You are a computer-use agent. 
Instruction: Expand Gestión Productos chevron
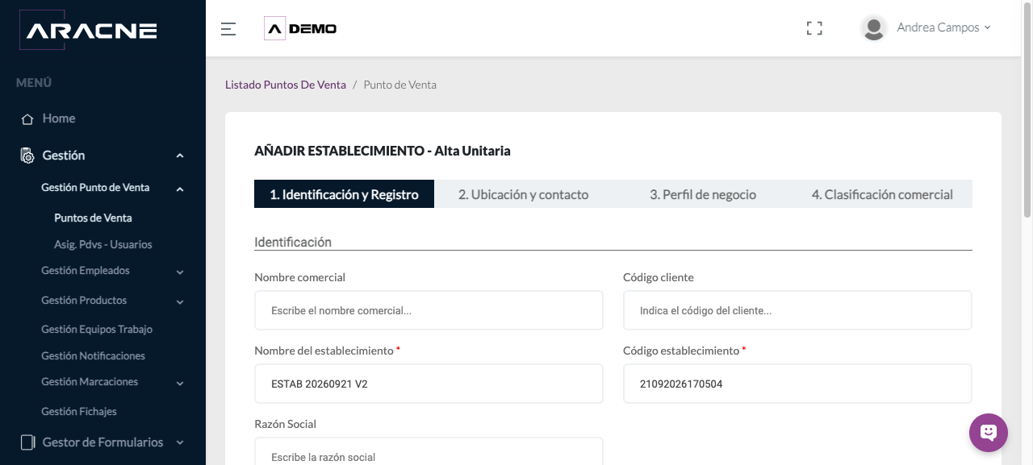(180, 302)
